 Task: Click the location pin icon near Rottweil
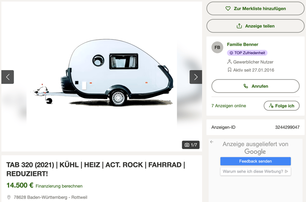[9, 197]
